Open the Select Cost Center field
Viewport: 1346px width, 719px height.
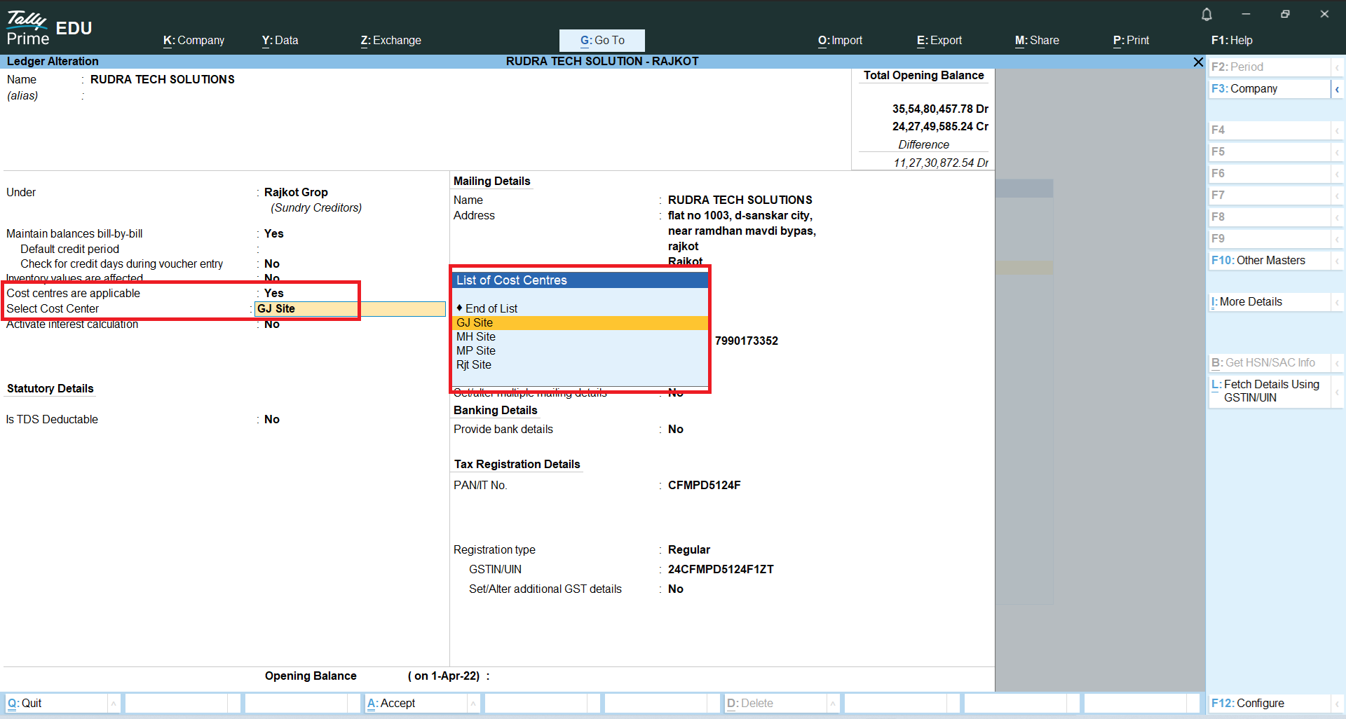click(349, 309)
